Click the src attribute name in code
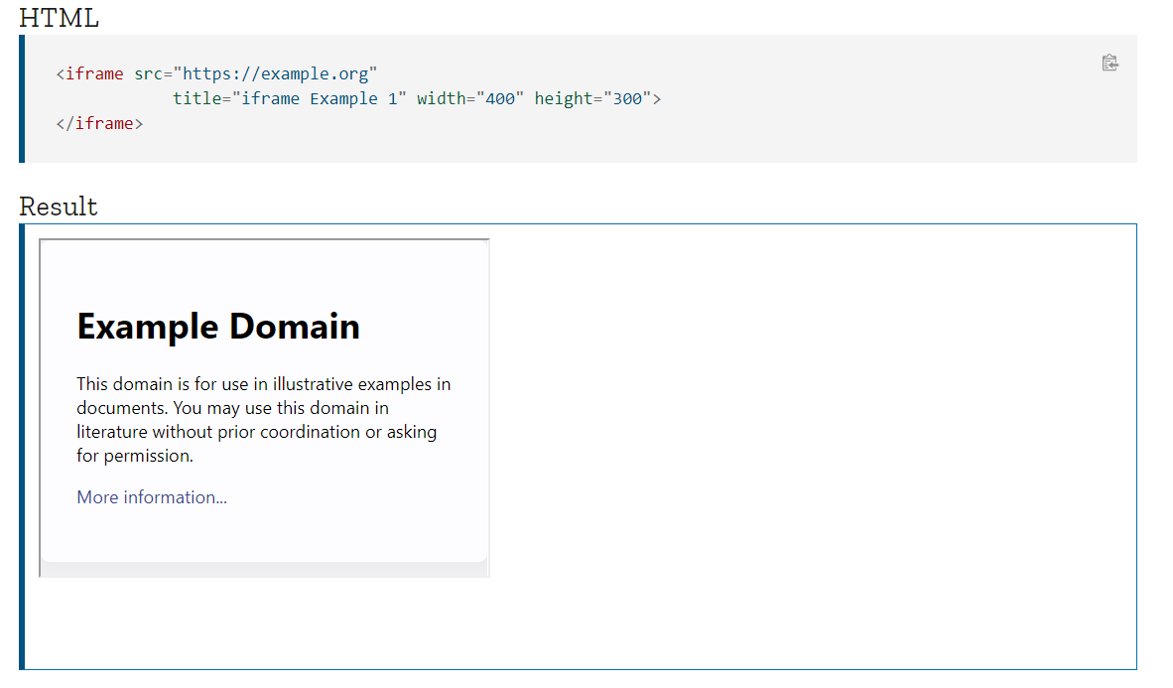 tap(148, 73)
